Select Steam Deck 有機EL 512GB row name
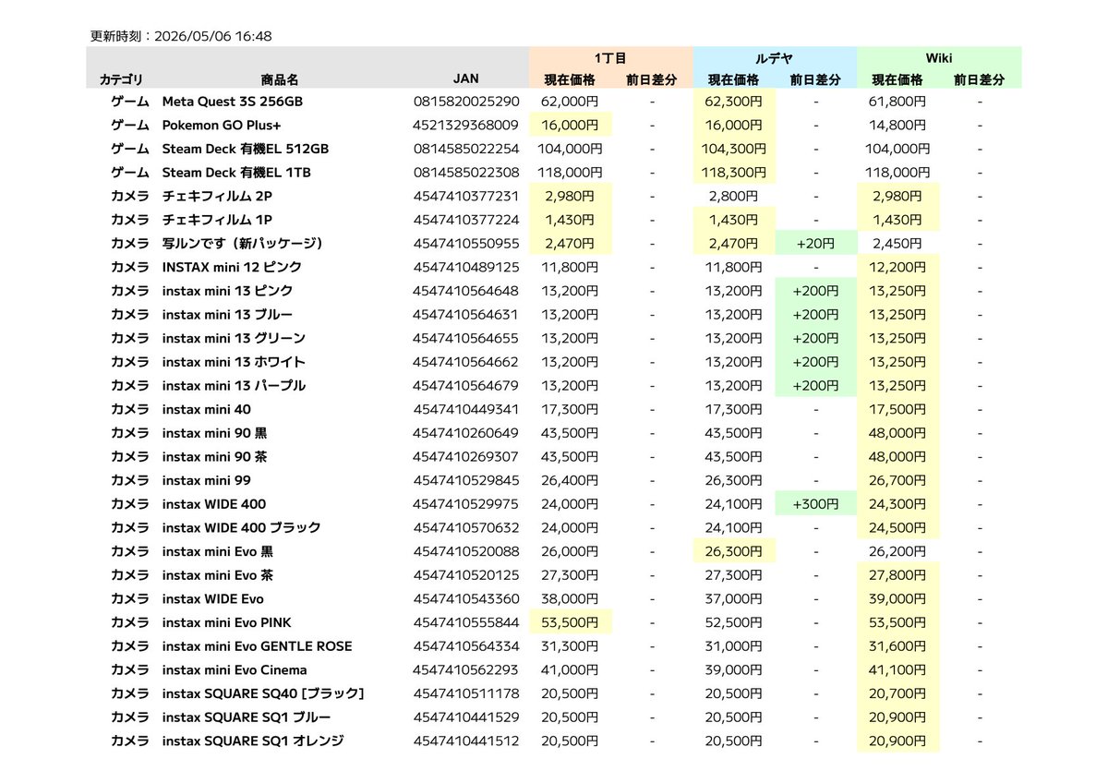 pyautogui.click(x=246, y=149)
